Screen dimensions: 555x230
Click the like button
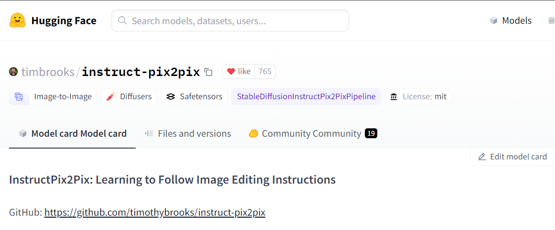(239, 72)
